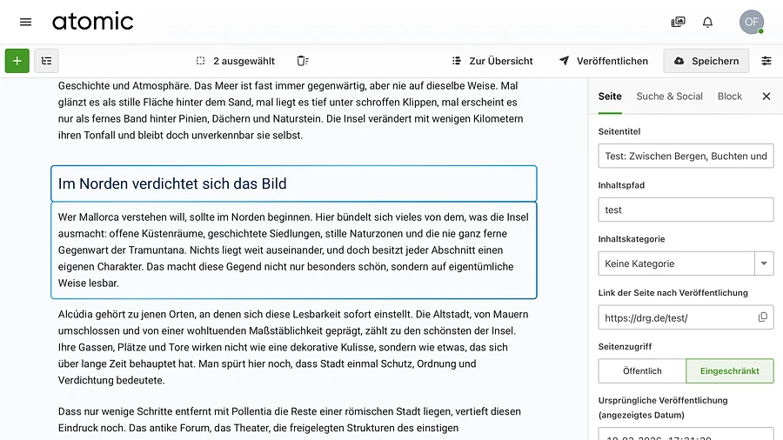Delete the selected blocks
The width and height of the screenshot is (783, 440).
coord(302,61)
